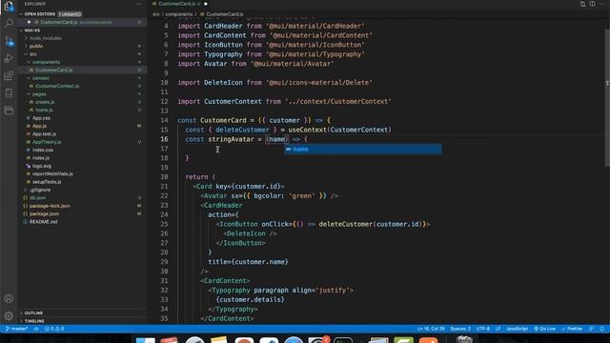Open AppTheory.js in the file tree

(47, 142)
